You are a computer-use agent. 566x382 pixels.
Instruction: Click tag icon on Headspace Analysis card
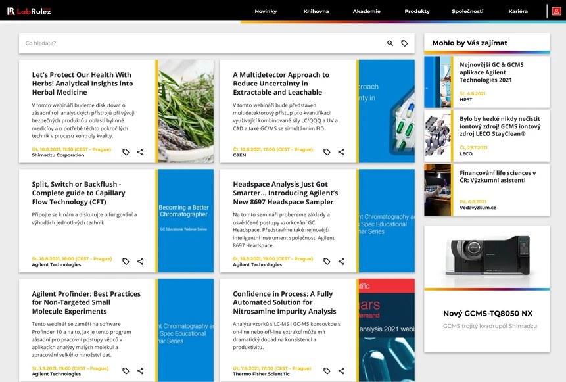pos(327,261)
